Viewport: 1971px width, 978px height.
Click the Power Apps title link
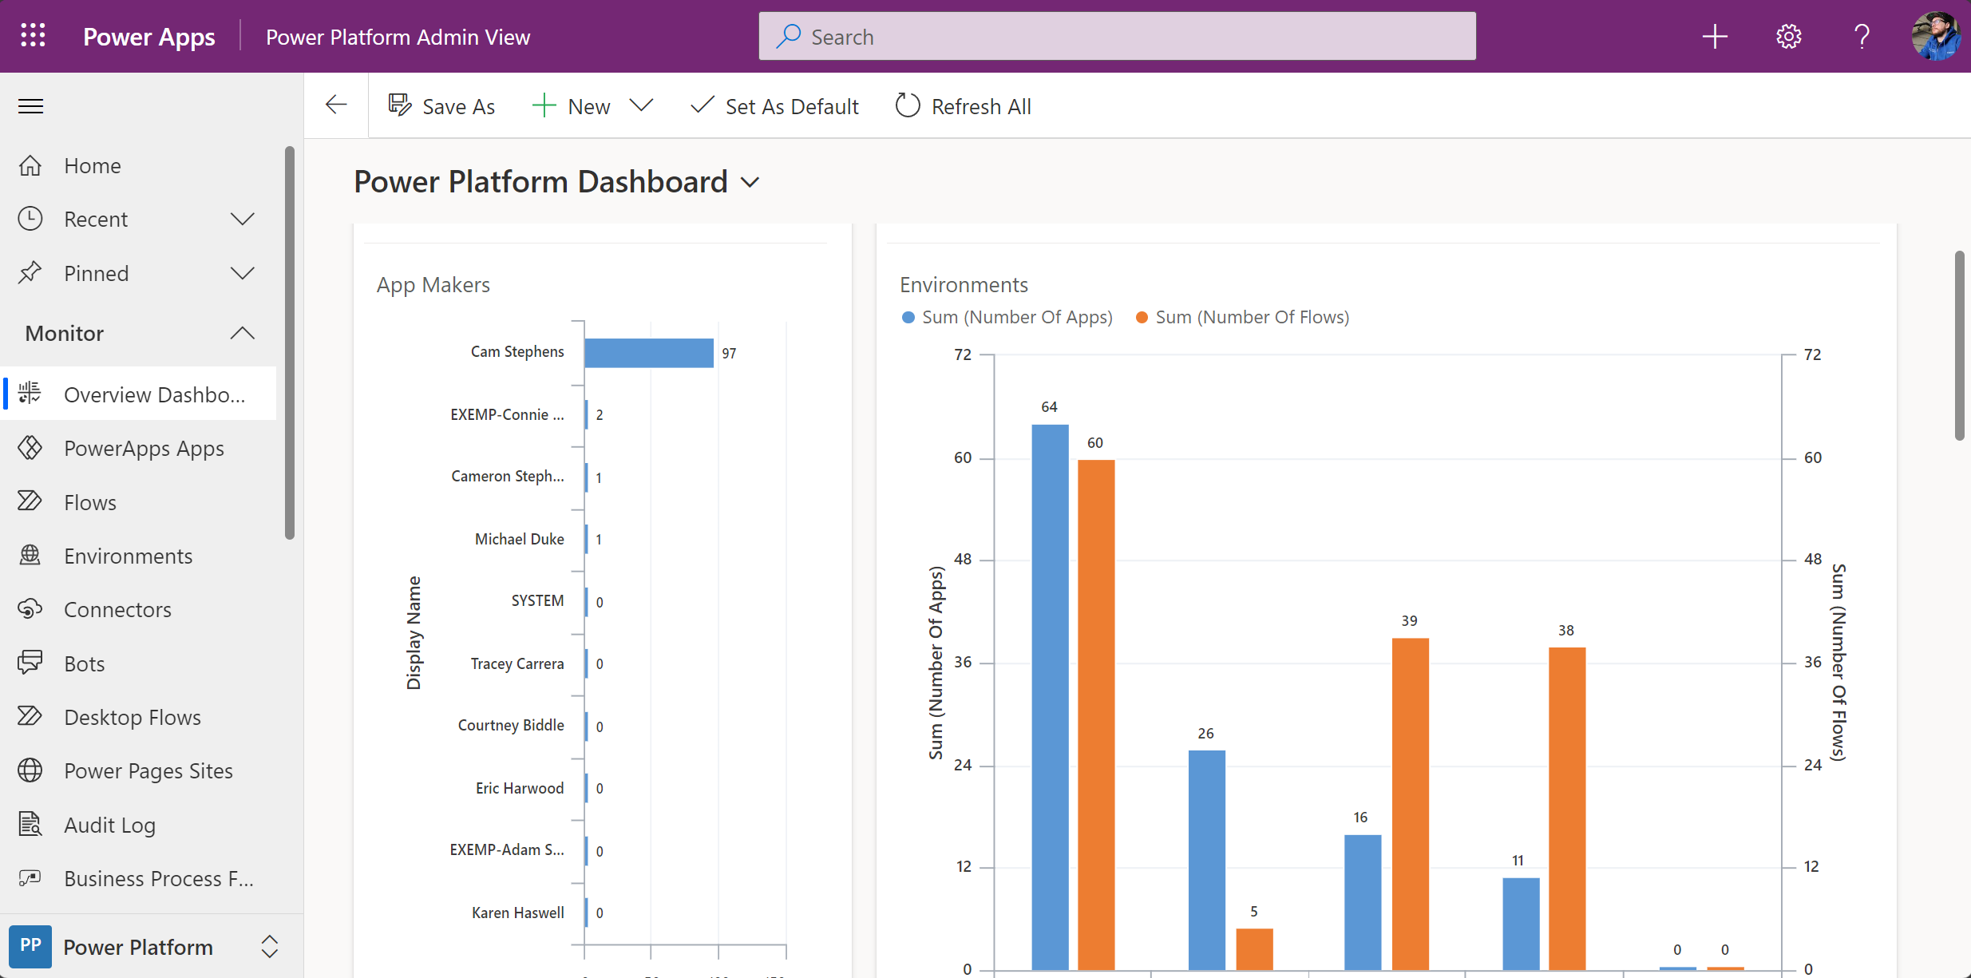coord(149,37)
